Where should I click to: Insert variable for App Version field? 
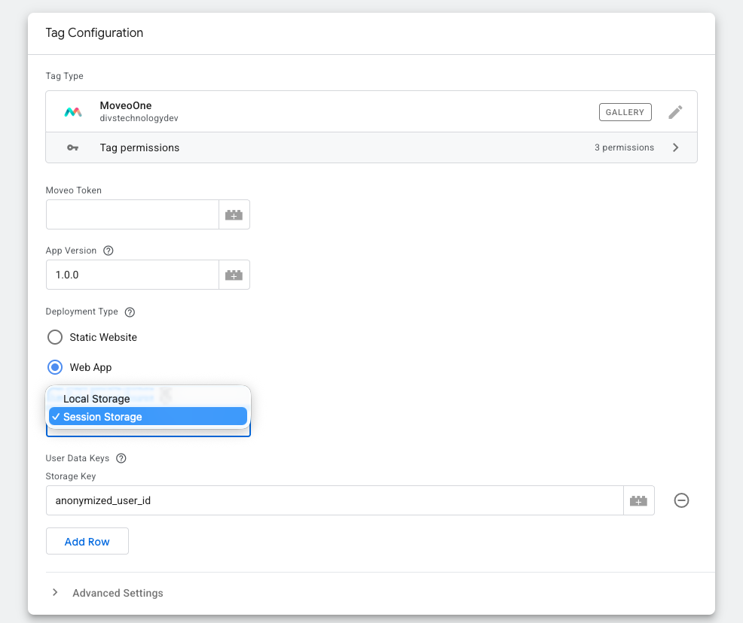click(234, 275)
